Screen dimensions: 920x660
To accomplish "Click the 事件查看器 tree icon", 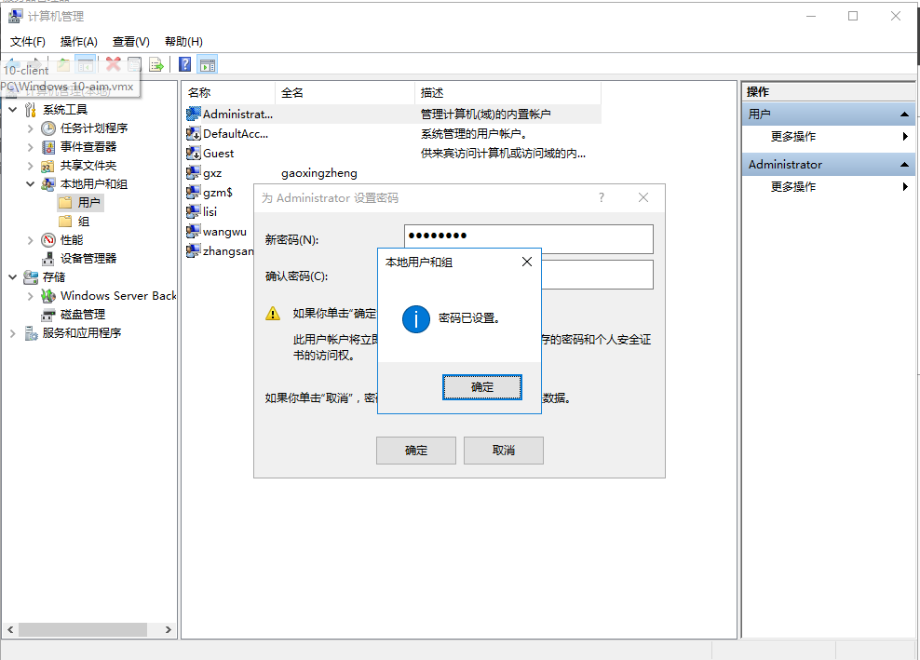I will 48,147.
